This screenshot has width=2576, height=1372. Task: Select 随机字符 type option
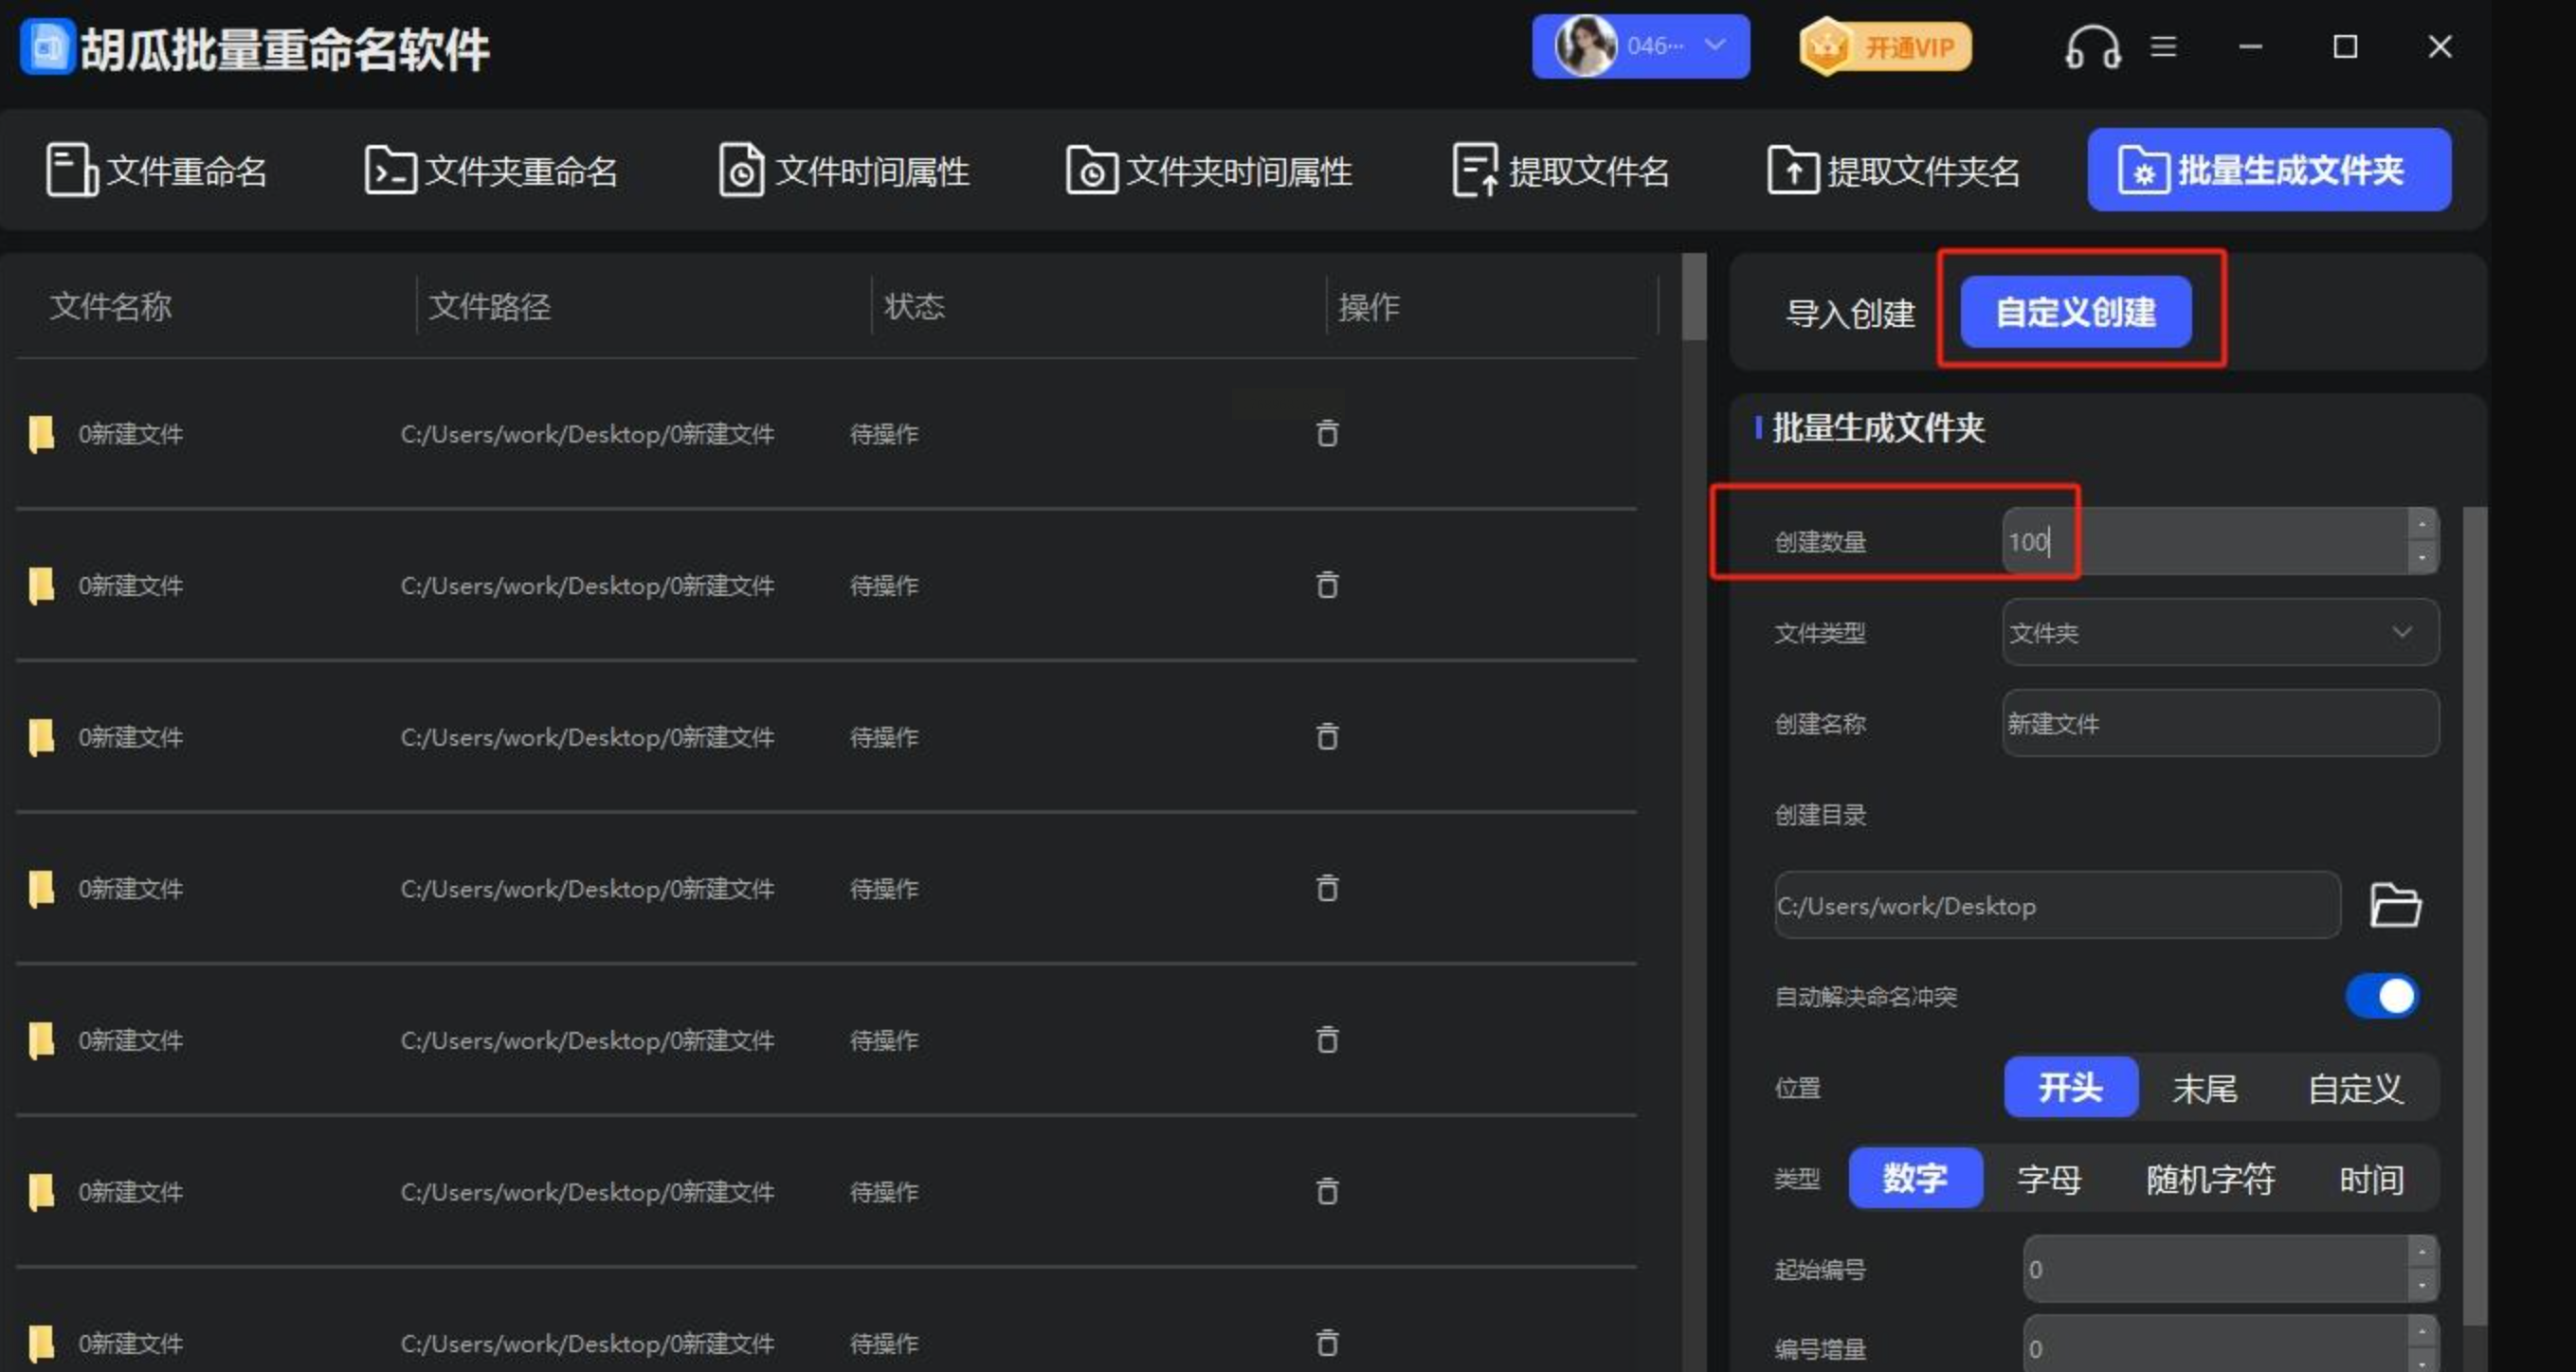point(2210,1179)
